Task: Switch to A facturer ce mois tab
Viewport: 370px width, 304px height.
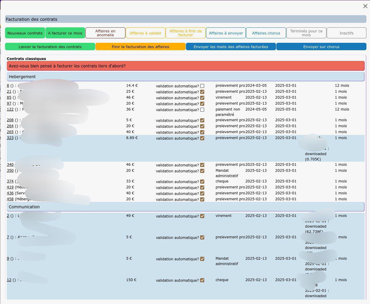Action: (x=65, y=33)
